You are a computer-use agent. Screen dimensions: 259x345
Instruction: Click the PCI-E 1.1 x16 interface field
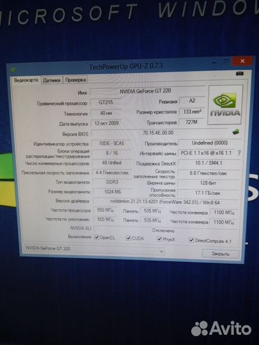[207, 153]
